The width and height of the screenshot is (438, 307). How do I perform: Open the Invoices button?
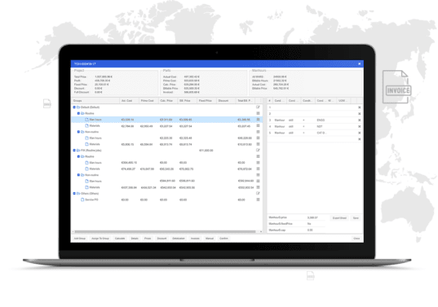click(195, 239)
